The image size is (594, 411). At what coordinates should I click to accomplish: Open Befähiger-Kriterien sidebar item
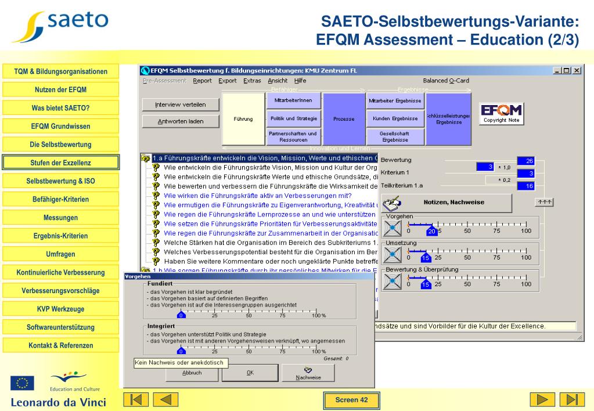point(60,199)
